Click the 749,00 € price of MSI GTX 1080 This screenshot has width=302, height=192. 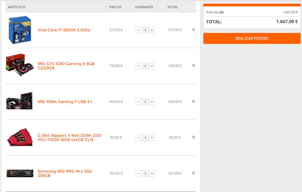(116, 66)
